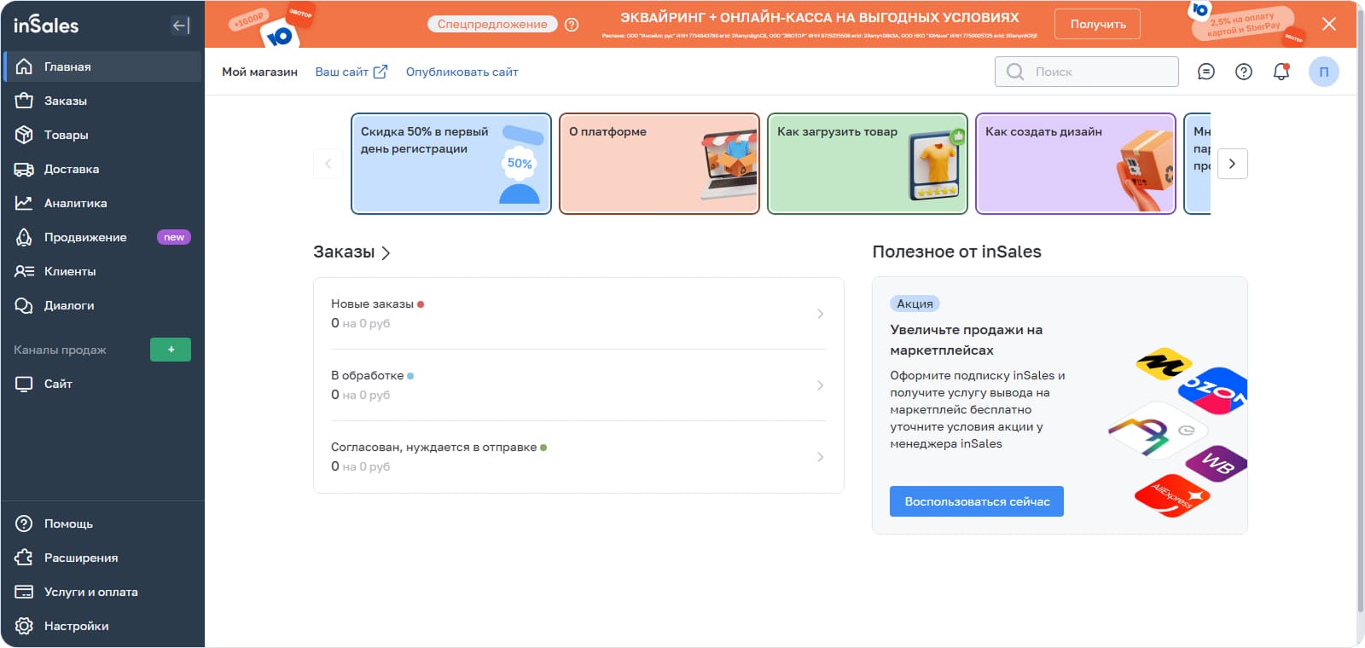Click Согласован, нуждается в отправке label

click(433, 447)
